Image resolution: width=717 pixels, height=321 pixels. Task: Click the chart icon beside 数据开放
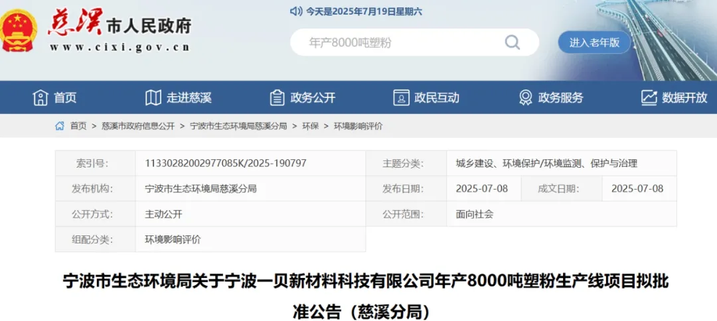coord(649,97)
